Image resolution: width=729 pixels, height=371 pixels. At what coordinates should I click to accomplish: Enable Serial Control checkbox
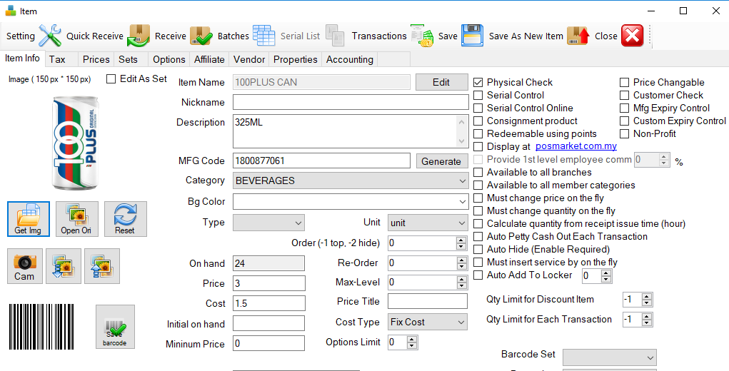pyautogui.click(x=478, y=95)
